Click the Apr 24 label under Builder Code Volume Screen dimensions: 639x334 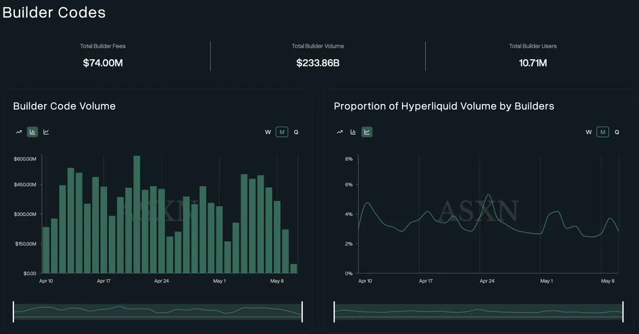[161, 280]
